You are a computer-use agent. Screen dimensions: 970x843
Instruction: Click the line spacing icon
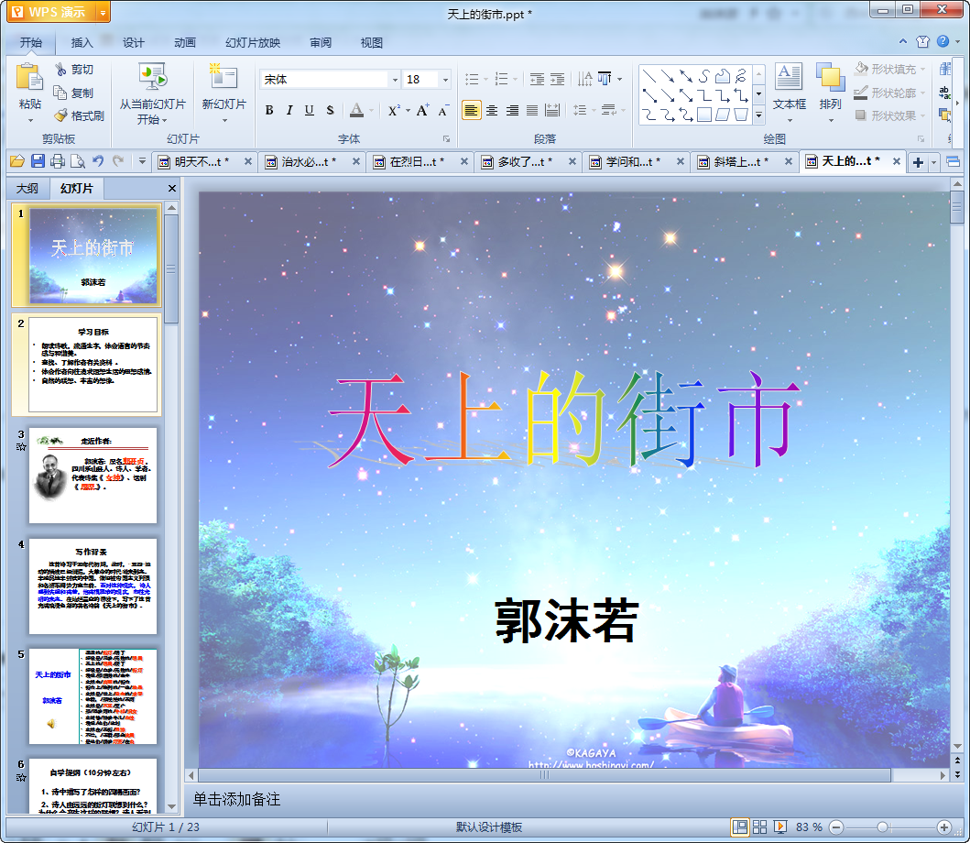[x=580, y=110]
